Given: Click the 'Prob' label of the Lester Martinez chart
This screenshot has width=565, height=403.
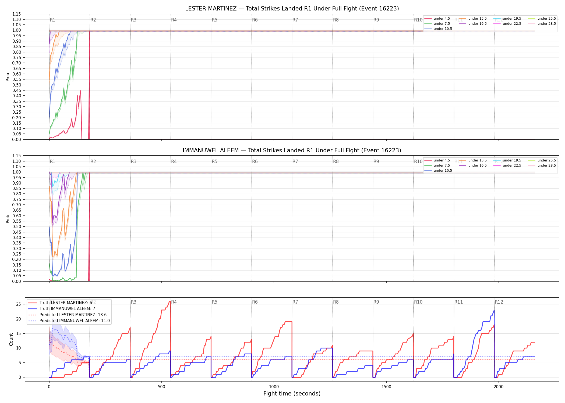Looking at the screenshot, I should 8,77.
